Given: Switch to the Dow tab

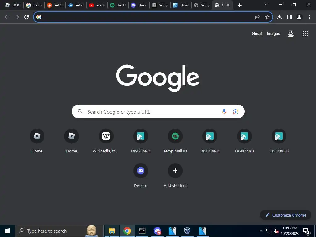Looking at the screenshot, I should [x=181, y=5].
